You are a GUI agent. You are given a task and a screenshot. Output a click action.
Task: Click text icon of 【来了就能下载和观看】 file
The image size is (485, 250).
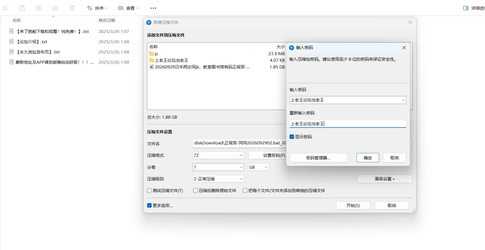click(12, 31)
